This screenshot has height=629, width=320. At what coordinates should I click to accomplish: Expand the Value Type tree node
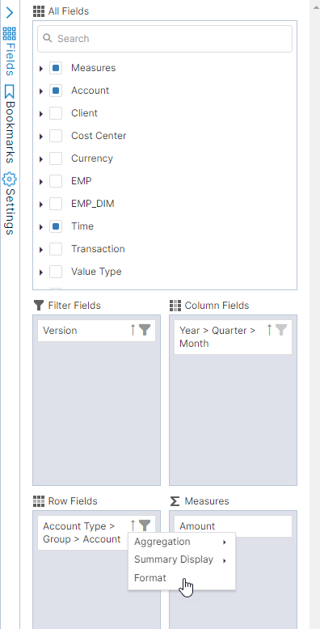coord(41,272)
